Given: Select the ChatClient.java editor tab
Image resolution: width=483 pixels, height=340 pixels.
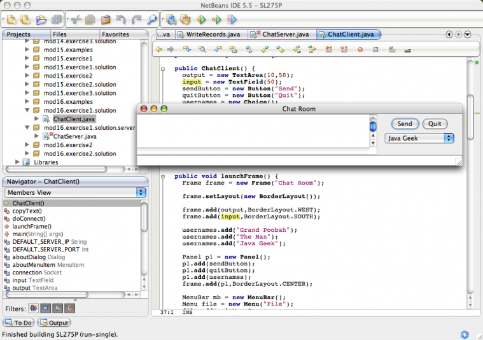Looking at the screenshot, I should tap(349, 34).
